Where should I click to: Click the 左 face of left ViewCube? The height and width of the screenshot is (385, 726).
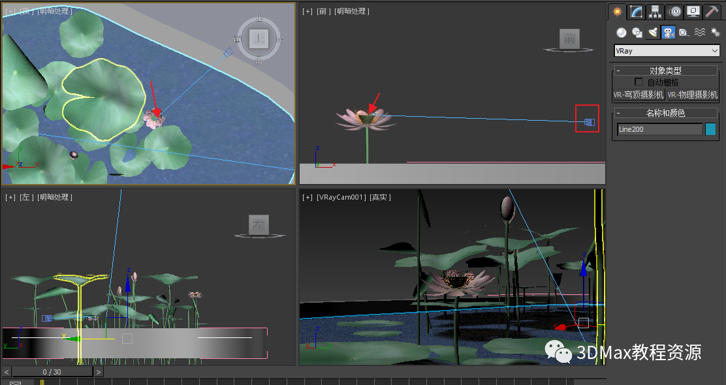point(259,224)
